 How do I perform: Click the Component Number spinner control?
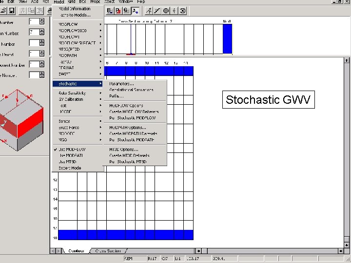(42, 64)
